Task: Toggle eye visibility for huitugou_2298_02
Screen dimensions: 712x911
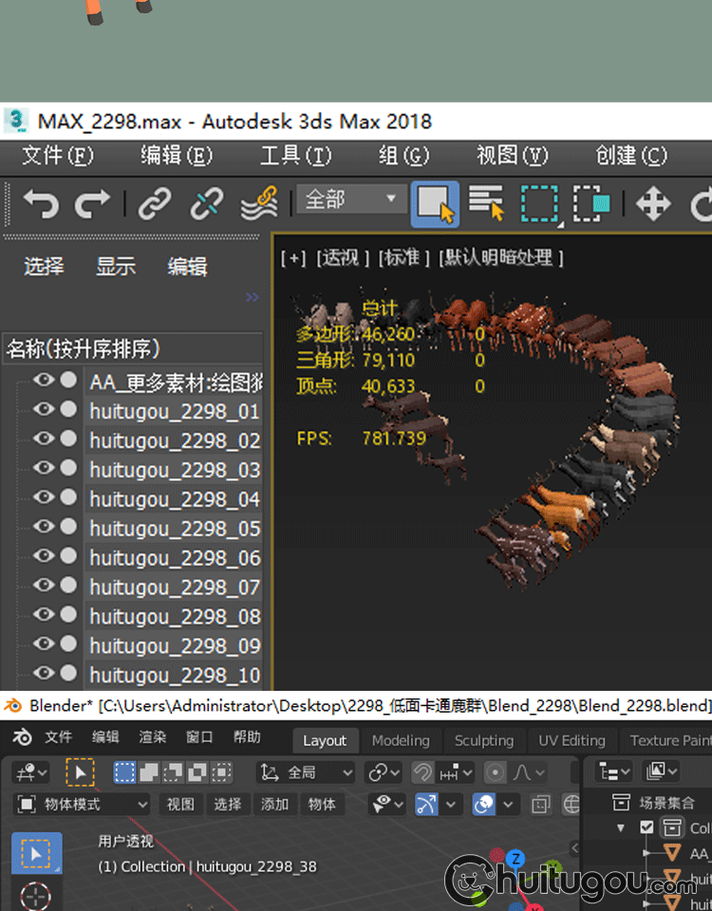Action: point(44,438)
